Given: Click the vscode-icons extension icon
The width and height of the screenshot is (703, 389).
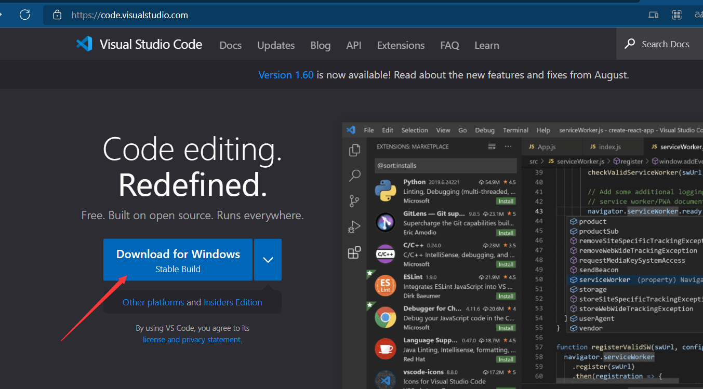Looking at the screenshot, I should click(x=386, y=380).
